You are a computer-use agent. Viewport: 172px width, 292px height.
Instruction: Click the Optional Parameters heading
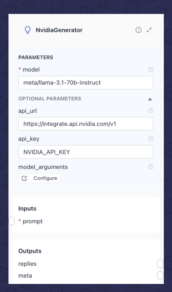pos(50,99)
